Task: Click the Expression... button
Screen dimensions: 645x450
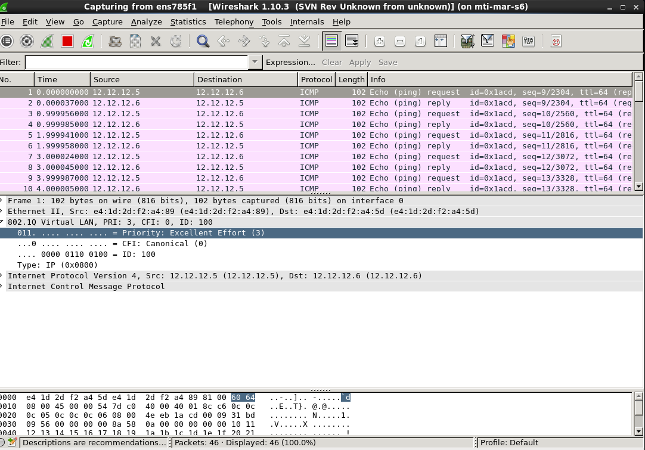Action: (290, 62)
